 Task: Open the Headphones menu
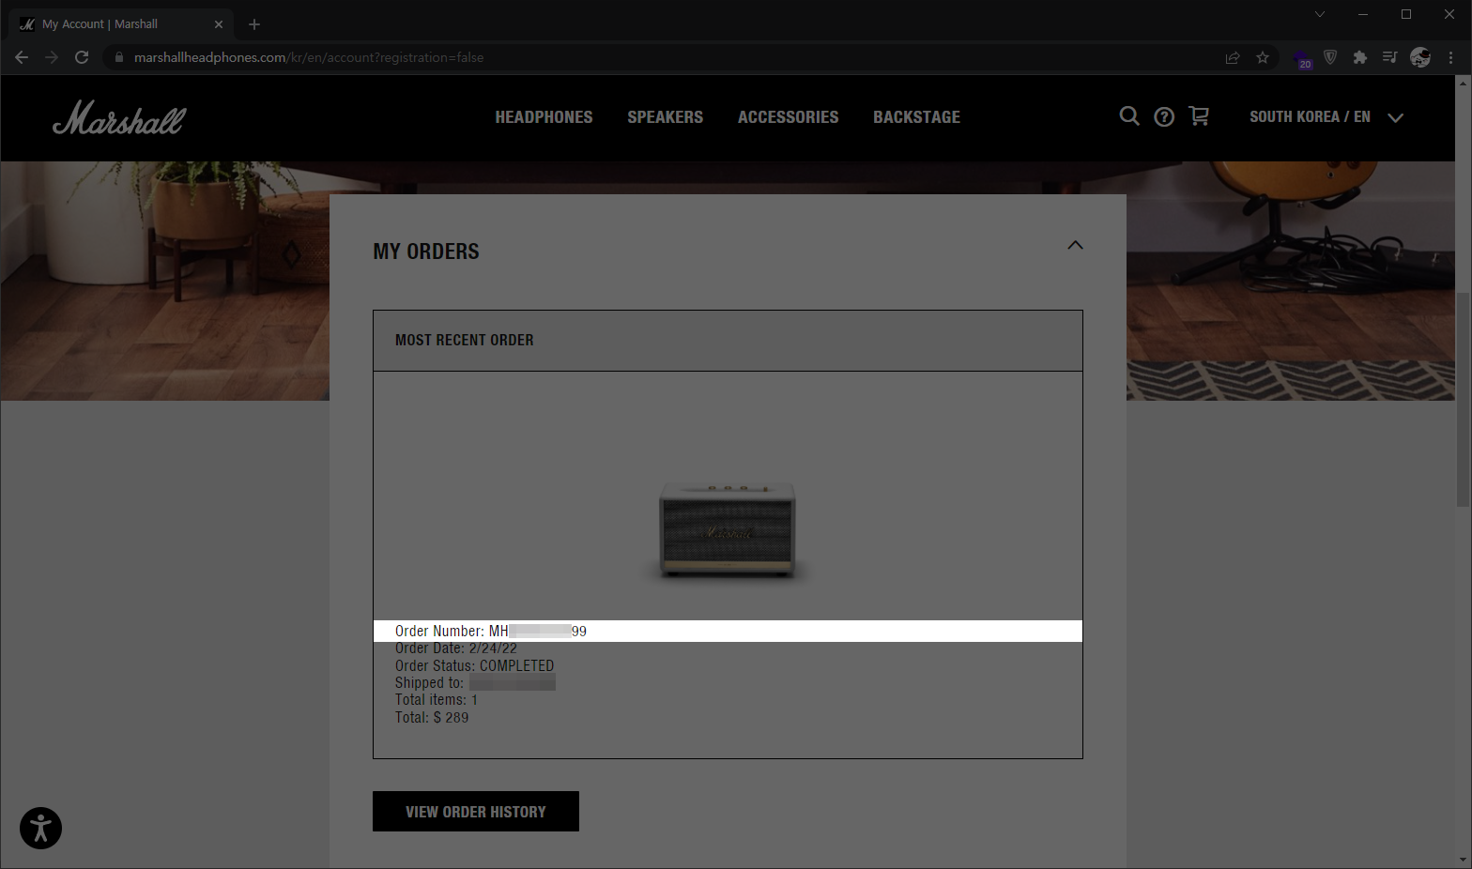544,117
